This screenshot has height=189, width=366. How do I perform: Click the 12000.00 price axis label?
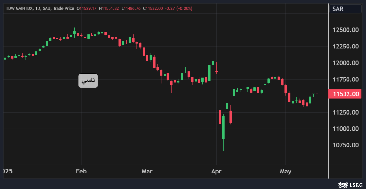[x=346, y=63]
